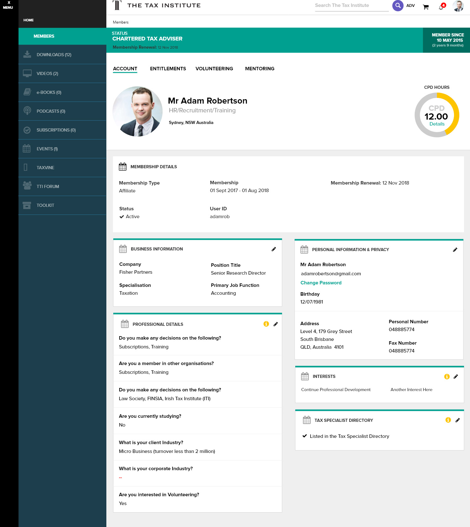Click the Continue Professional Development interest
This screenshot has height=527, width=470.
pos(336,390)
